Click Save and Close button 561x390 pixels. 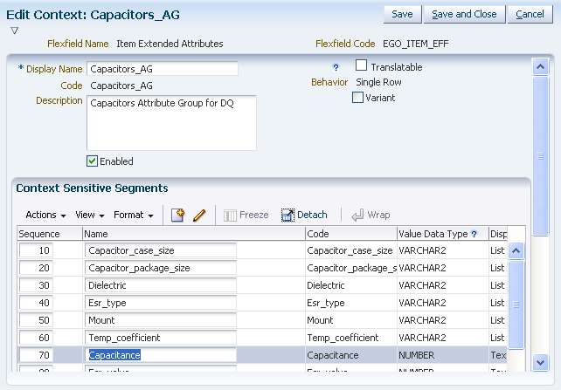(x=464, y=14)
